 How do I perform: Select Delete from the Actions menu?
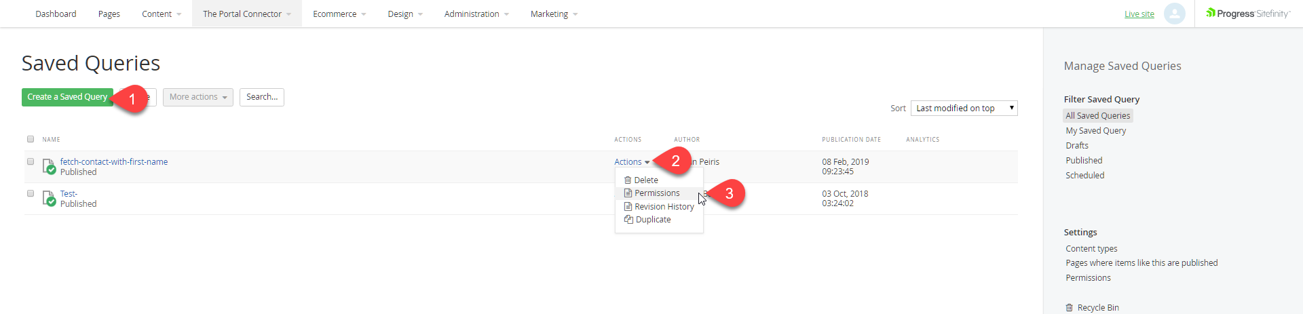646,180
